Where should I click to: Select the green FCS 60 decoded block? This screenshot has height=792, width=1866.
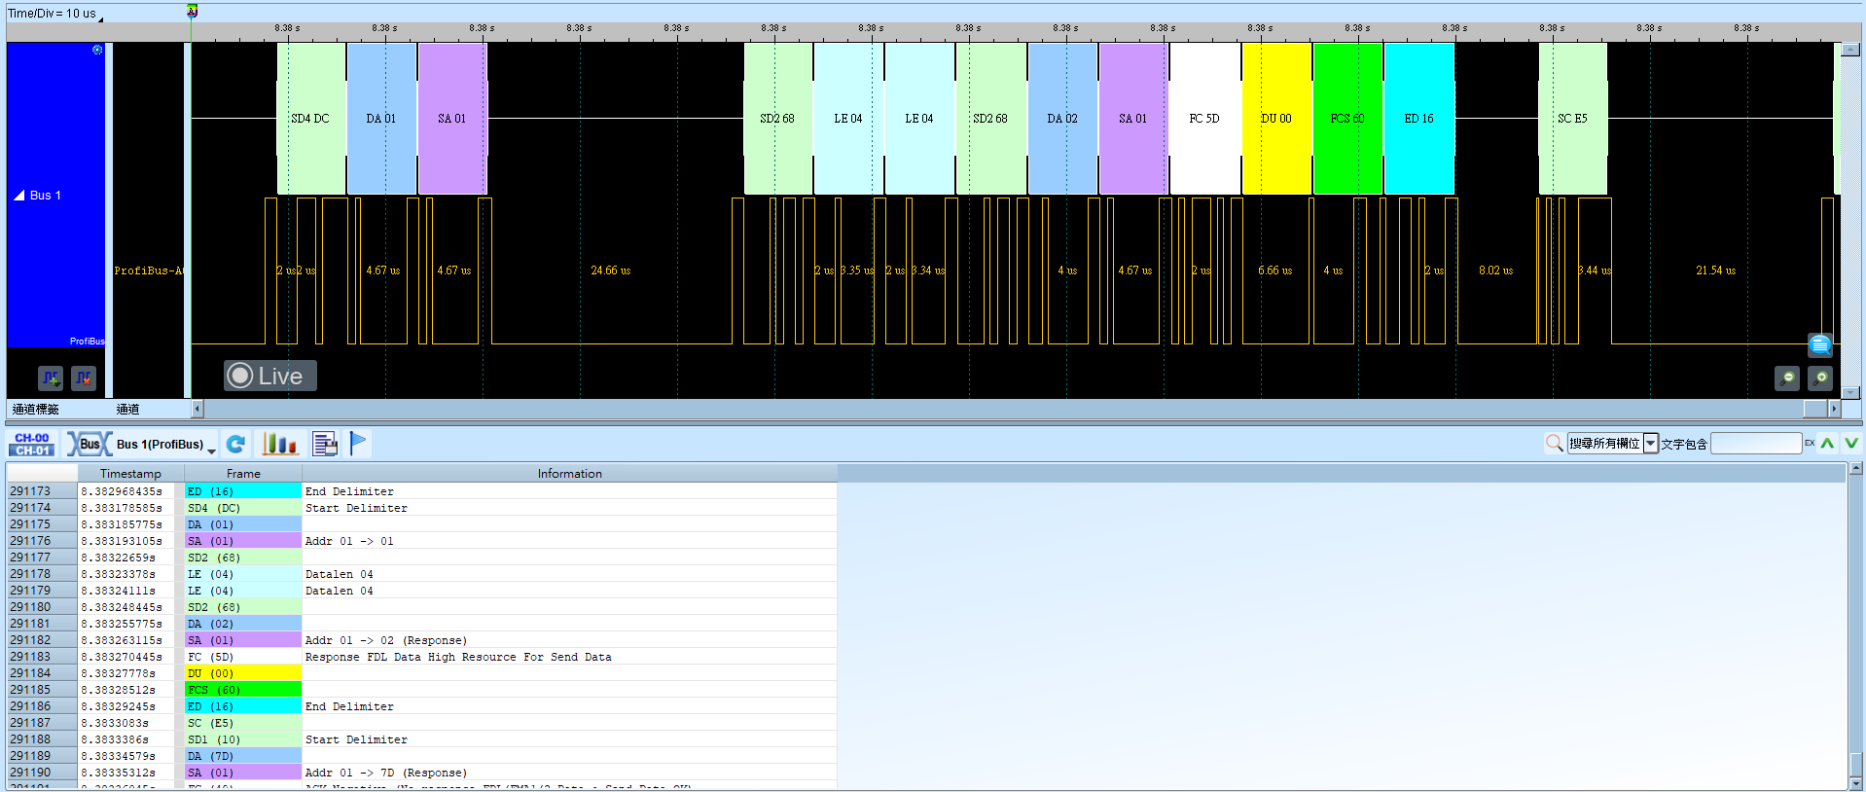[x=1347, y=119]
